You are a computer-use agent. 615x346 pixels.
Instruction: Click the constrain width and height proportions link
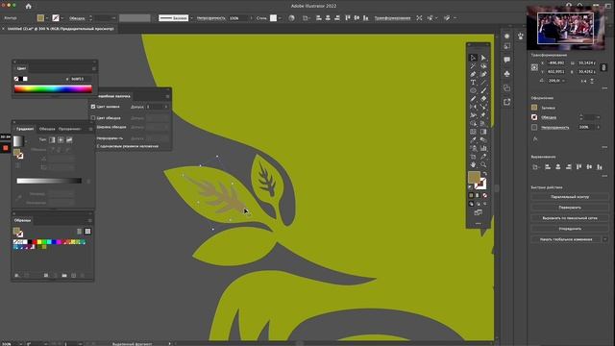pos(603,67)
